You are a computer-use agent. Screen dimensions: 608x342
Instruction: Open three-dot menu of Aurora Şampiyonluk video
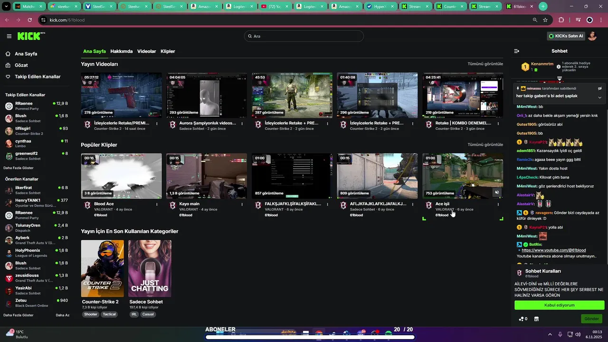(242, 123)
